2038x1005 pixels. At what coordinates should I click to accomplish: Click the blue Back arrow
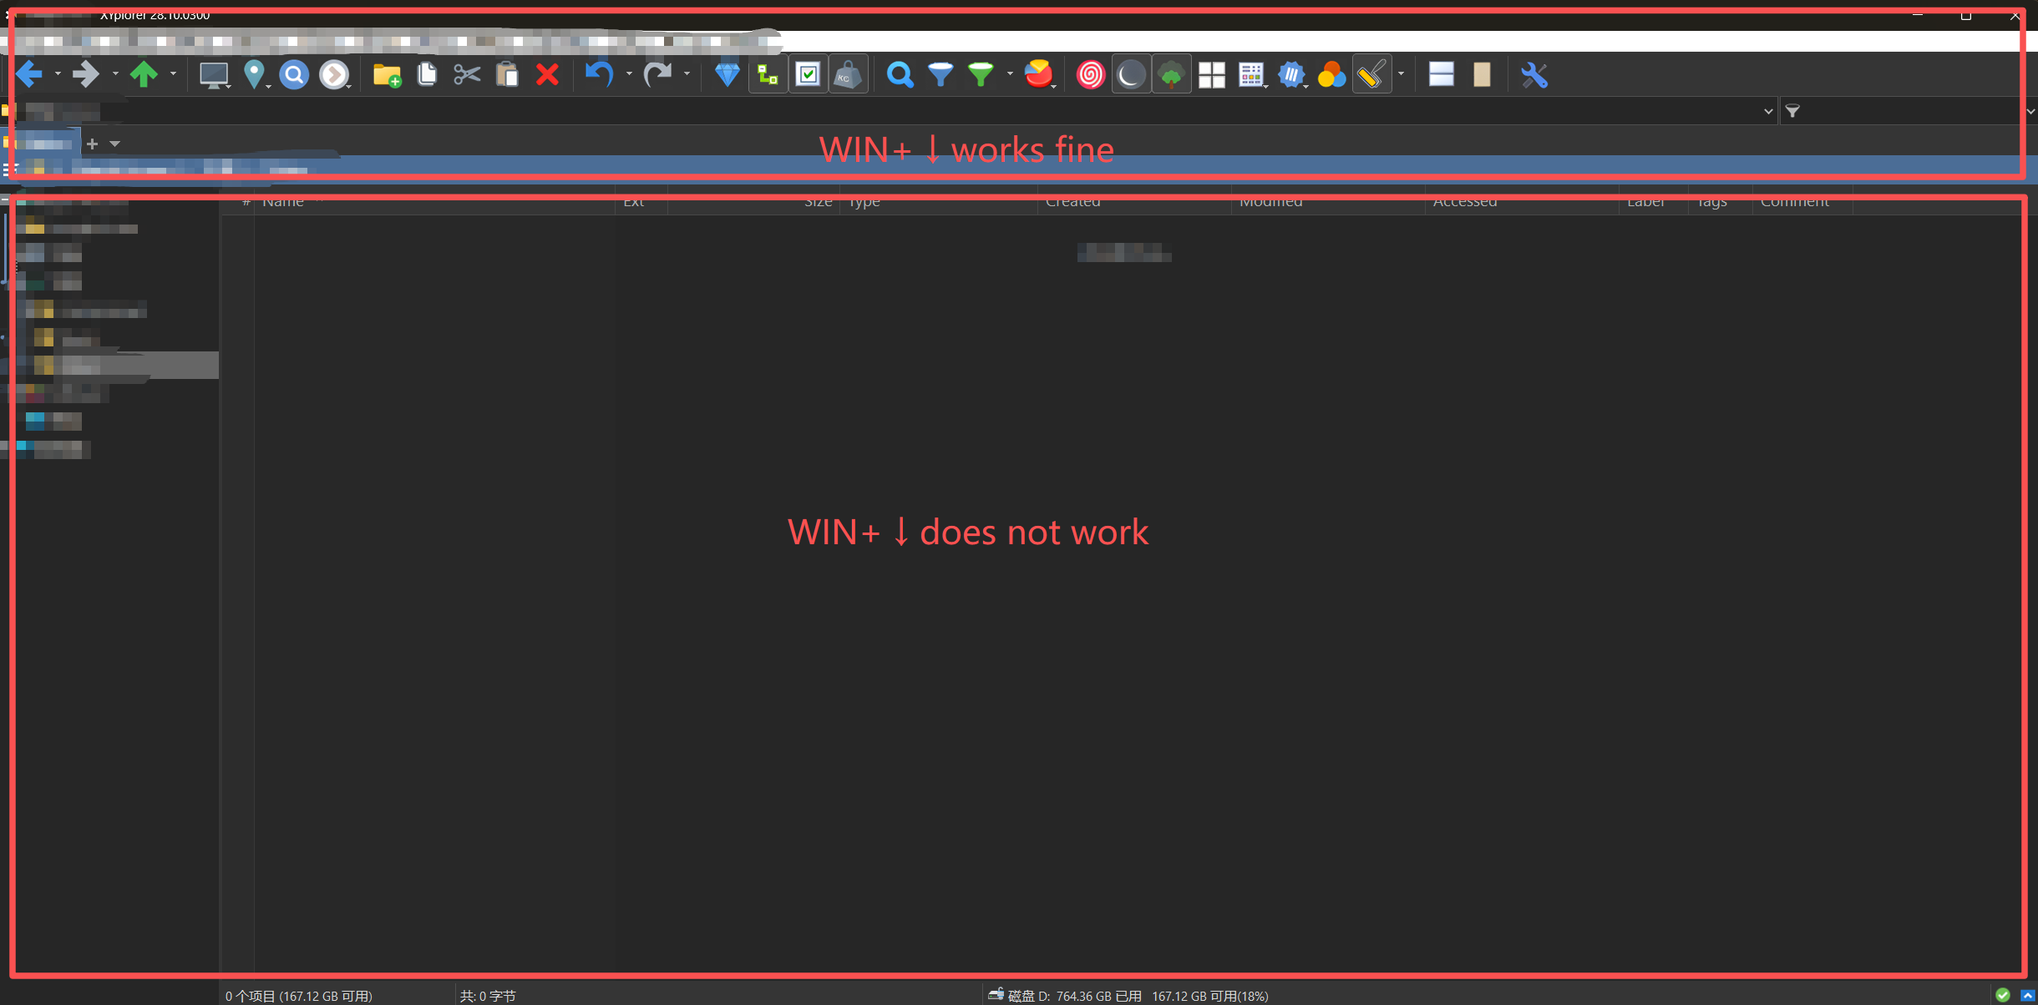(29, 75)
